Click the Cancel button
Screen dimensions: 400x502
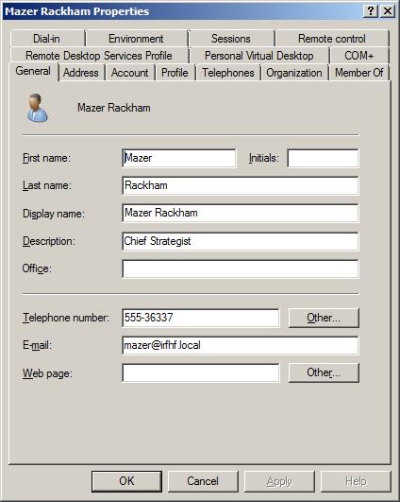pyautogui.click(x=203, y=481)
